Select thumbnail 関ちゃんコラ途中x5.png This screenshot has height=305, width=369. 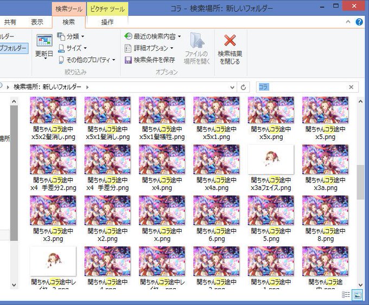click(325, 110)
